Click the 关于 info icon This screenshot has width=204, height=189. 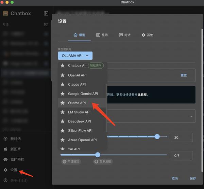5,180
